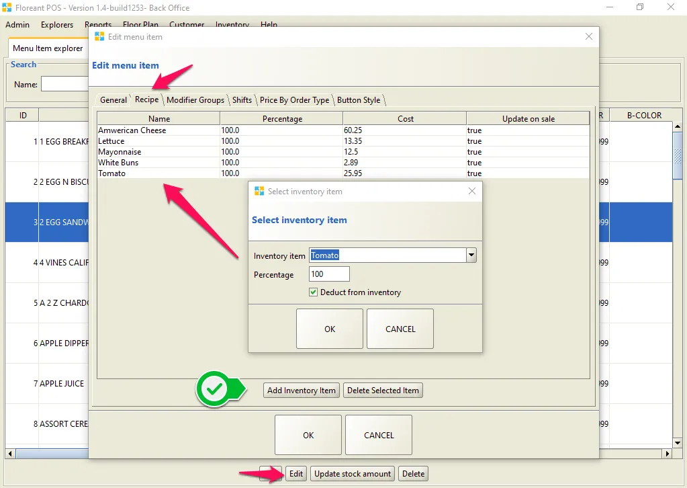
Task: Click the Select inventory item dialog icon
Action: click(x=259, y=191)
